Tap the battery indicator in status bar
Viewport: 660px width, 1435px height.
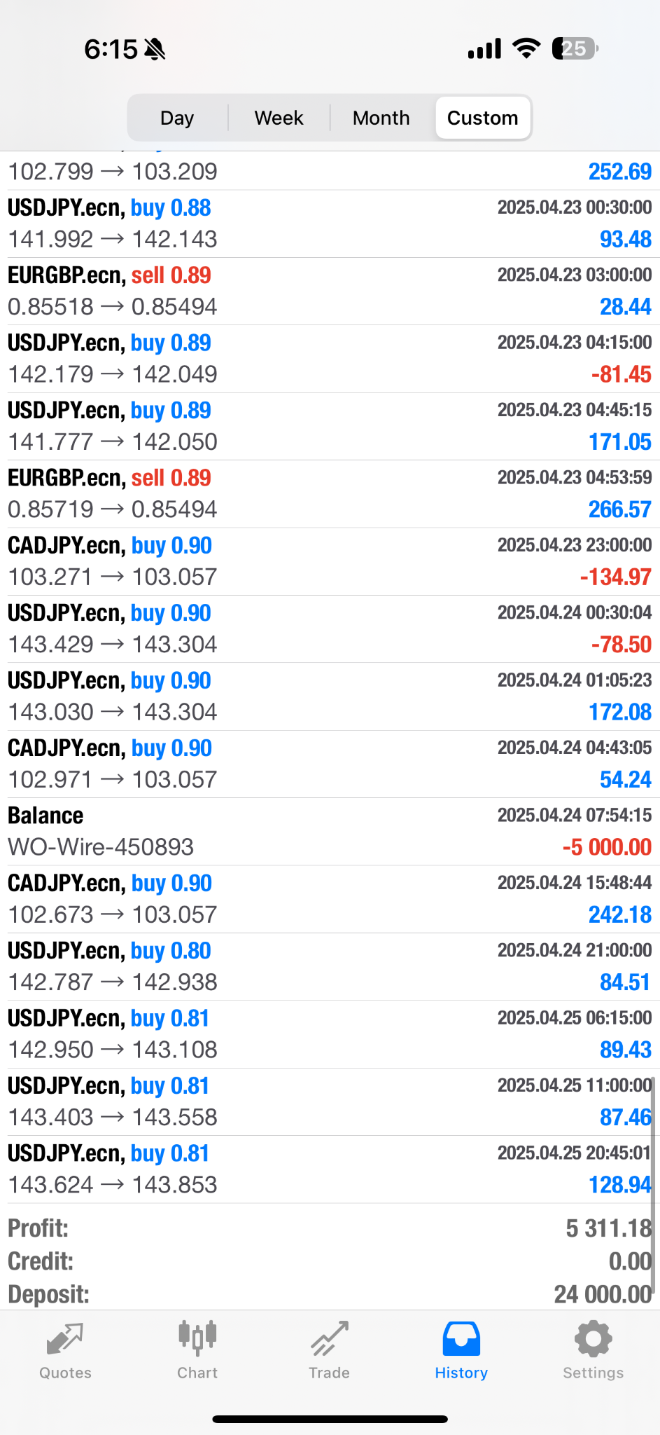[575, 48]
